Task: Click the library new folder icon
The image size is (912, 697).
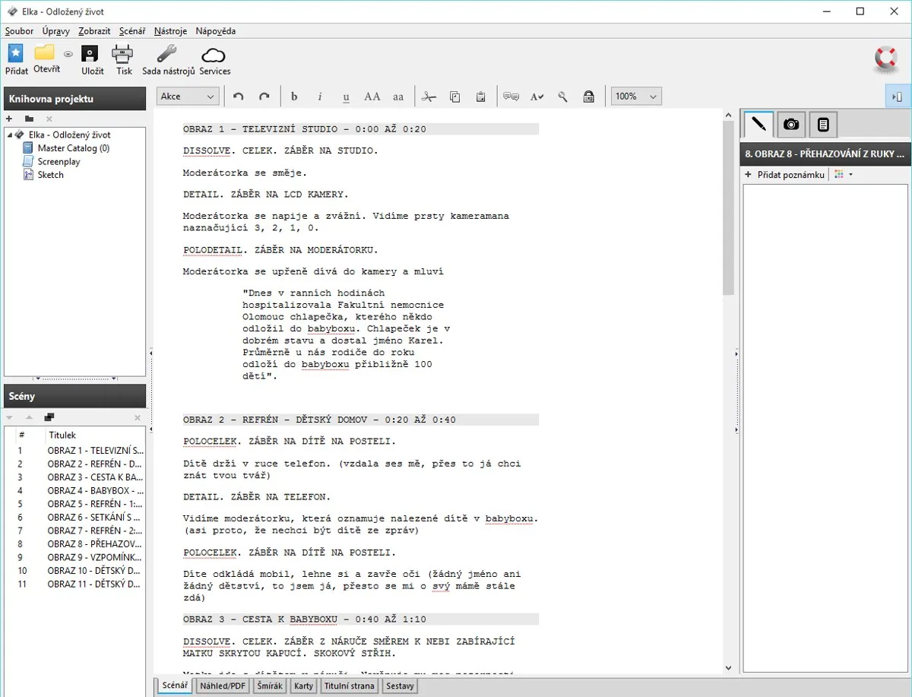Action: pyautogui.click(x=29, y=119)
